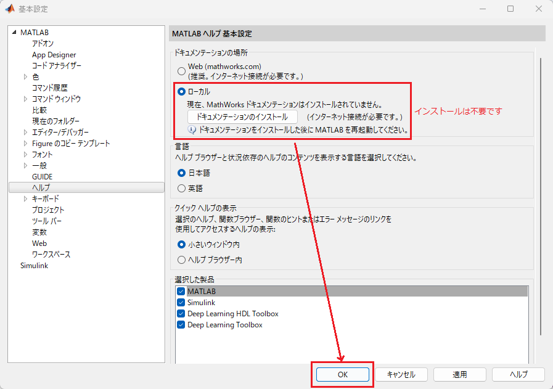The width and height of the screenshot is (553, 389).
Task: Click the 適用 button
Action: point(460,375)
